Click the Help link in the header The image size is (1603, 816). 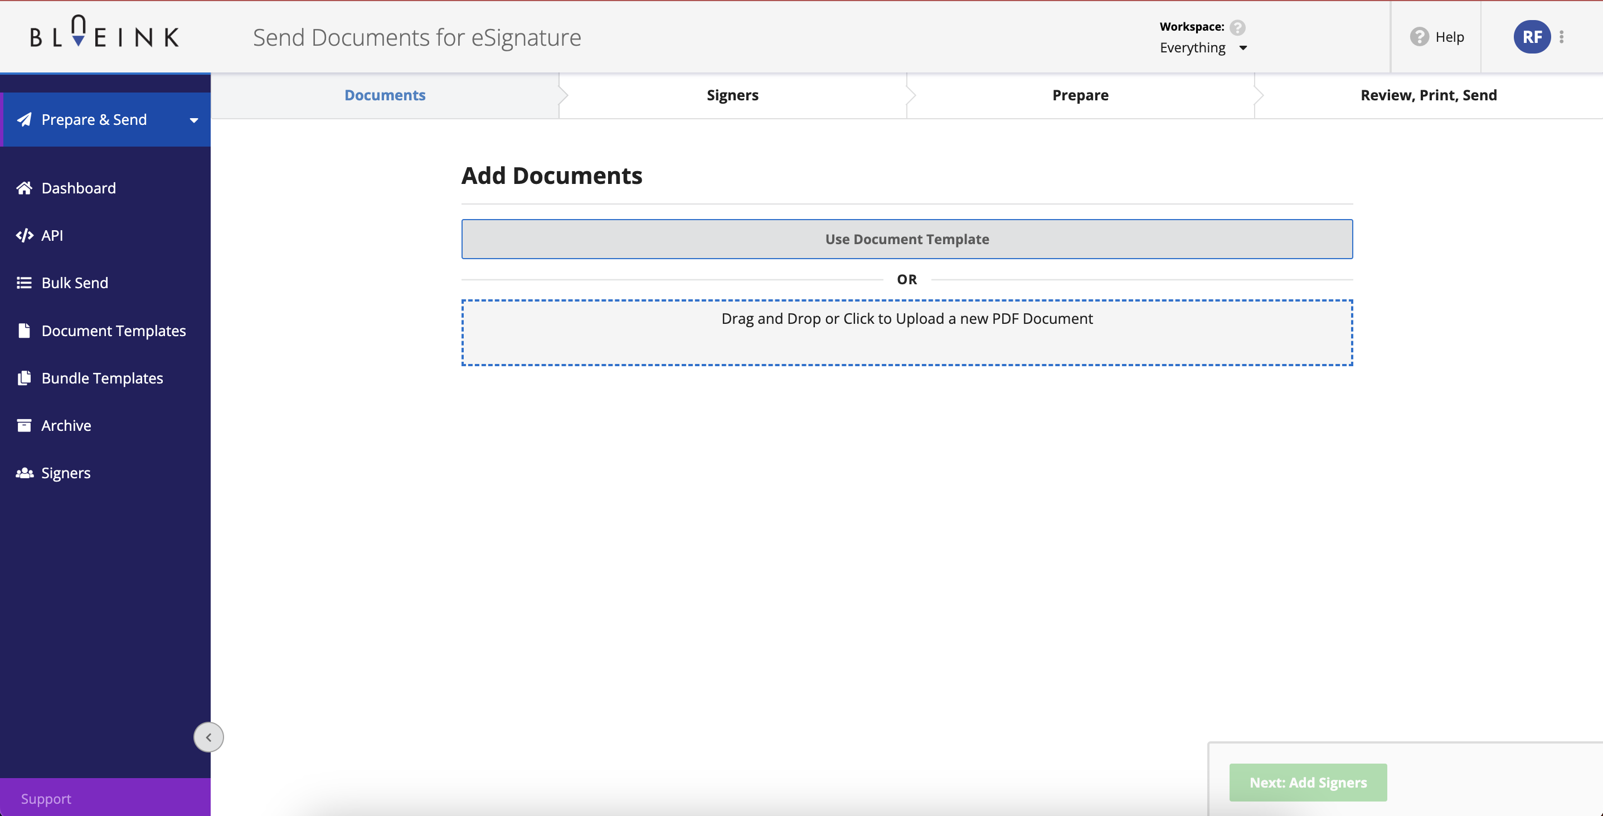pyautogui.click(x=1437, y=37)
